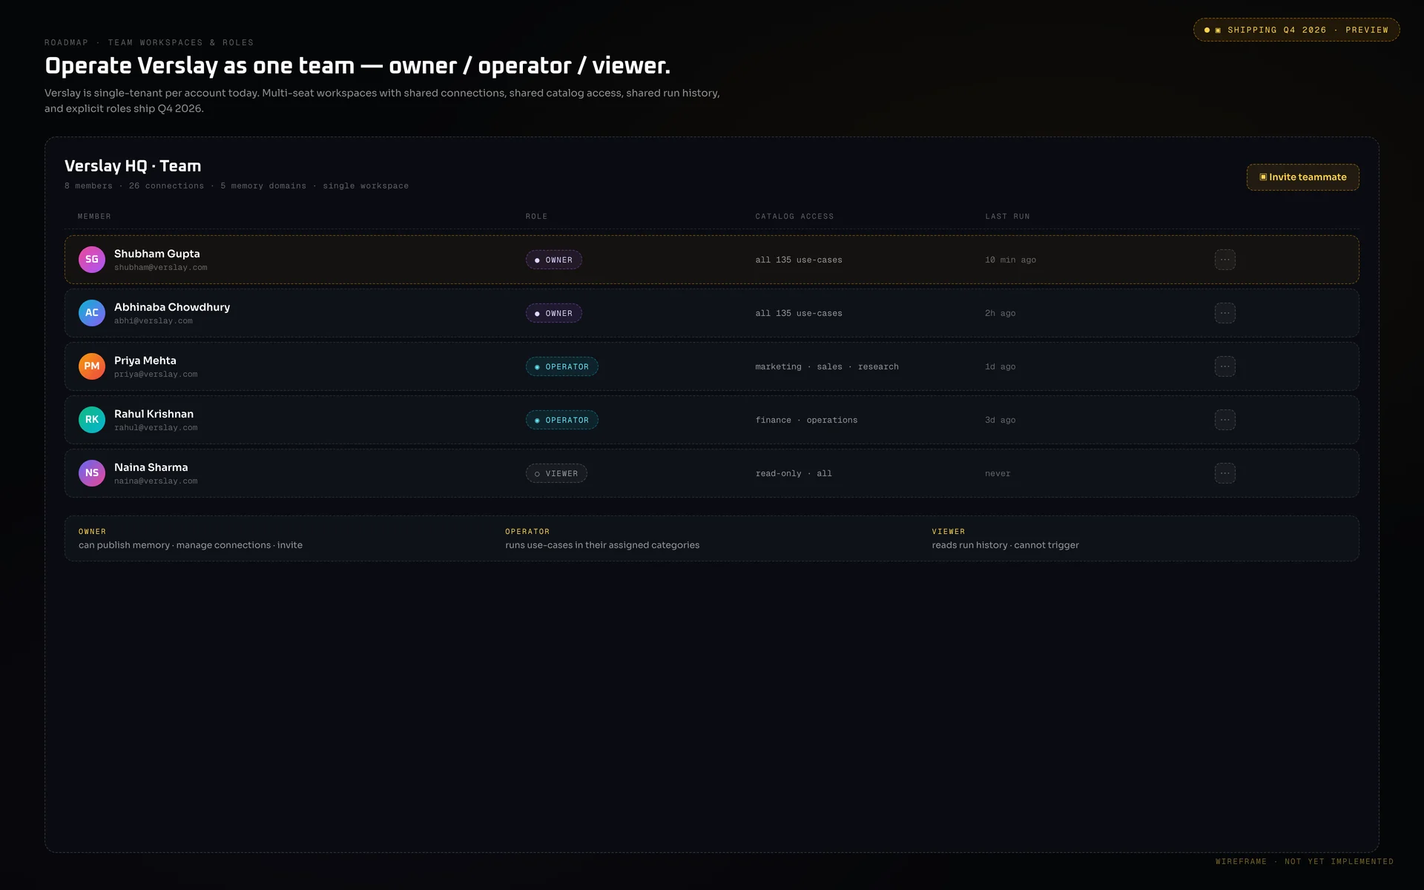Image resolution: width=1424 pixels, height=890 pixels.
Task: Click 'reads run history · cannot trigger'
Action: point(1005,545)
